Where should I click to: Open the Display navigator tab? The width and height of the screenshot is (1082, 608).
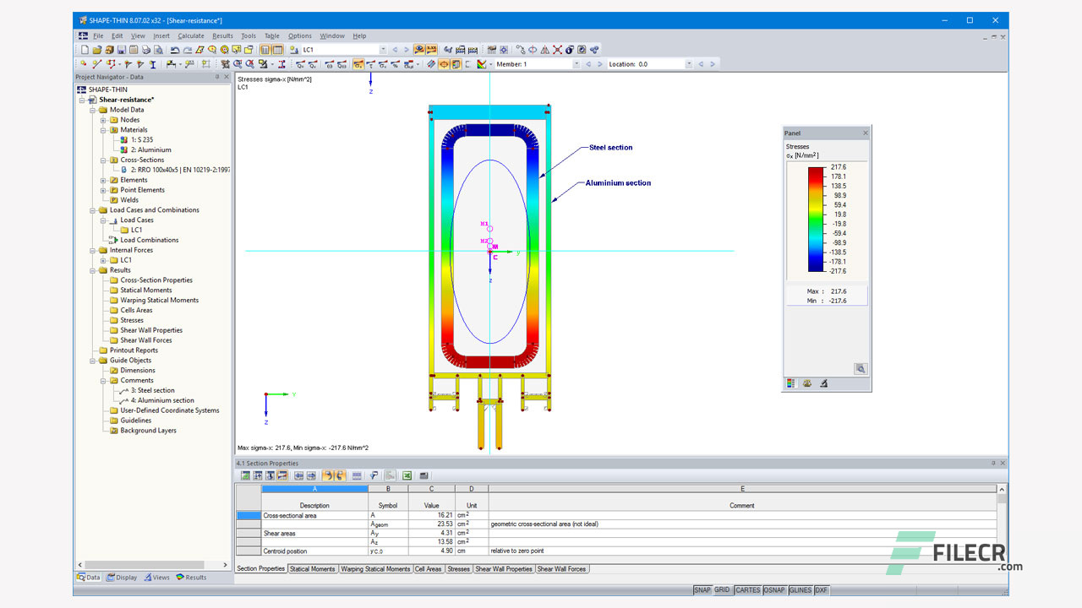point(122,578)
